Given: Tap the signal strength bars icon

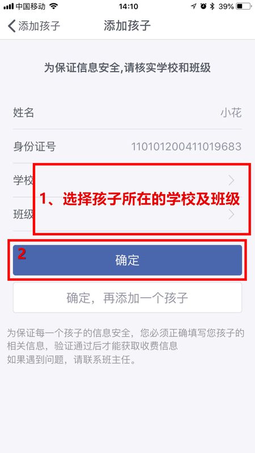Looking at the screenshot, I should click(x=8, y=6).
